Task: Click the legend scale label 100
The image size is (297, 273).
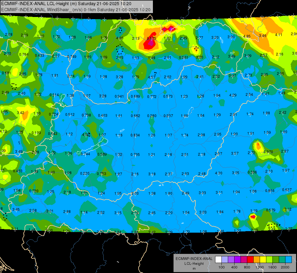Action: (221, 267)
